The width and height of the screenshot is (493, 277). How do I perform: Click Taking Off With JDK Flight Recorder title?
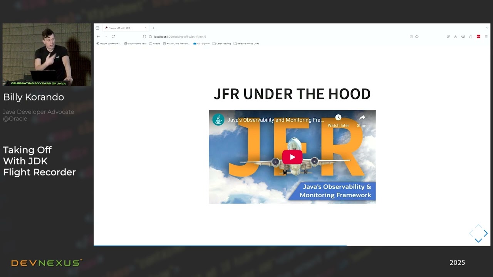point(39,161)
